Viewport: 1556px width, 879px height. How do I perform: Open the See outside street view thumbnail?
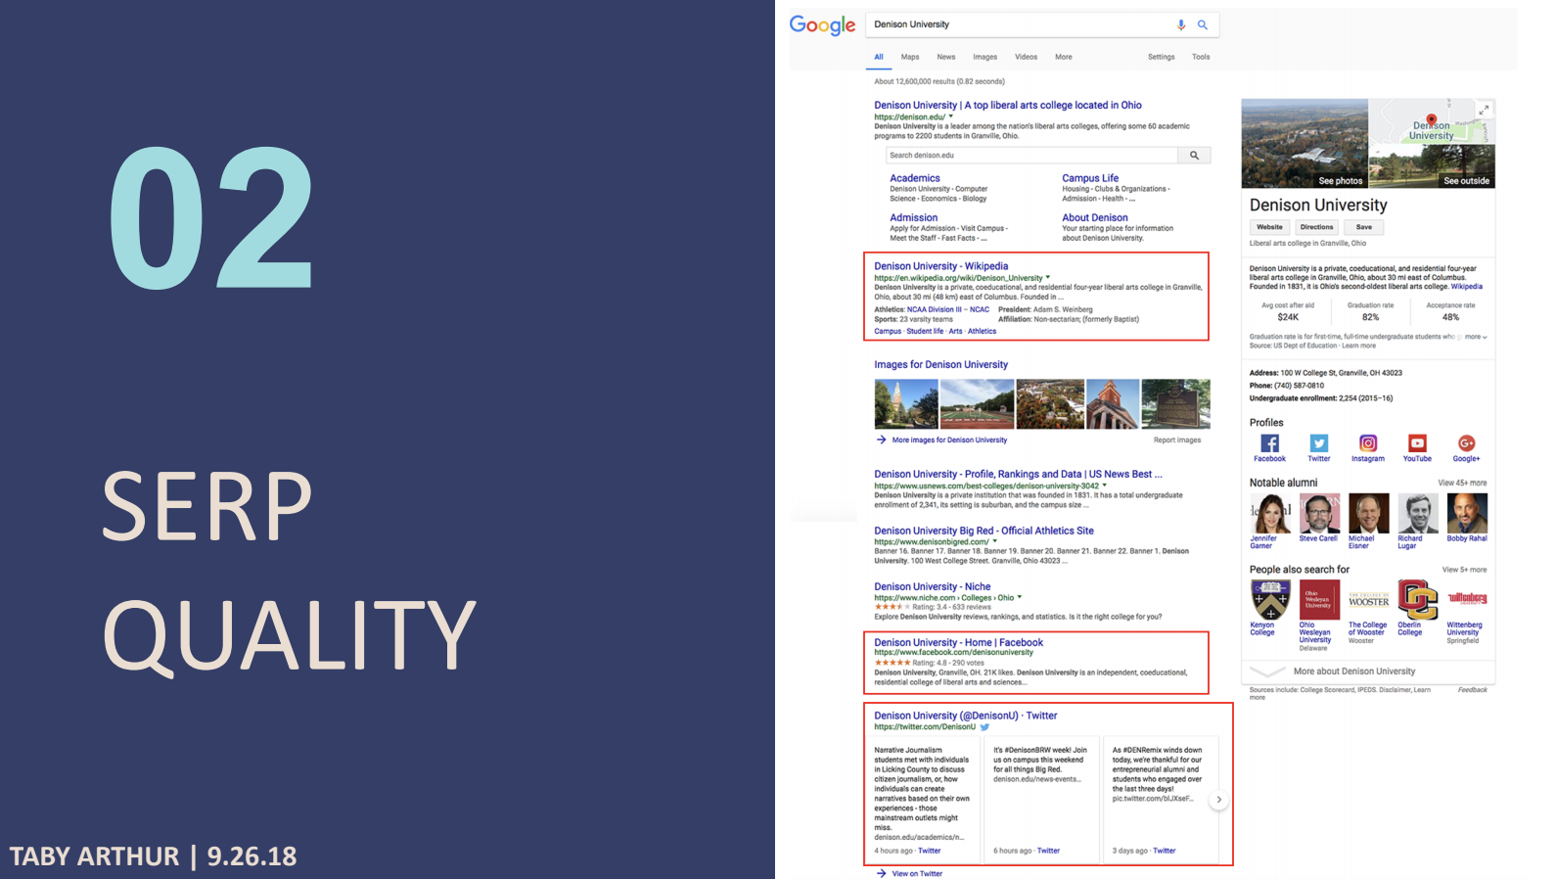click(1432, 166)
